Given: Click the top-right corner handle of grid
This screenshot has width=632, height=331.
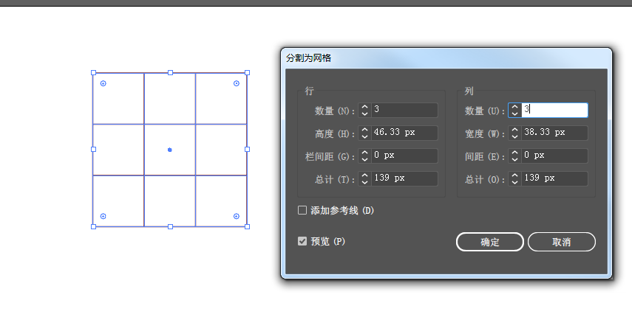Looking at the screenshot, I should (247, 73).
